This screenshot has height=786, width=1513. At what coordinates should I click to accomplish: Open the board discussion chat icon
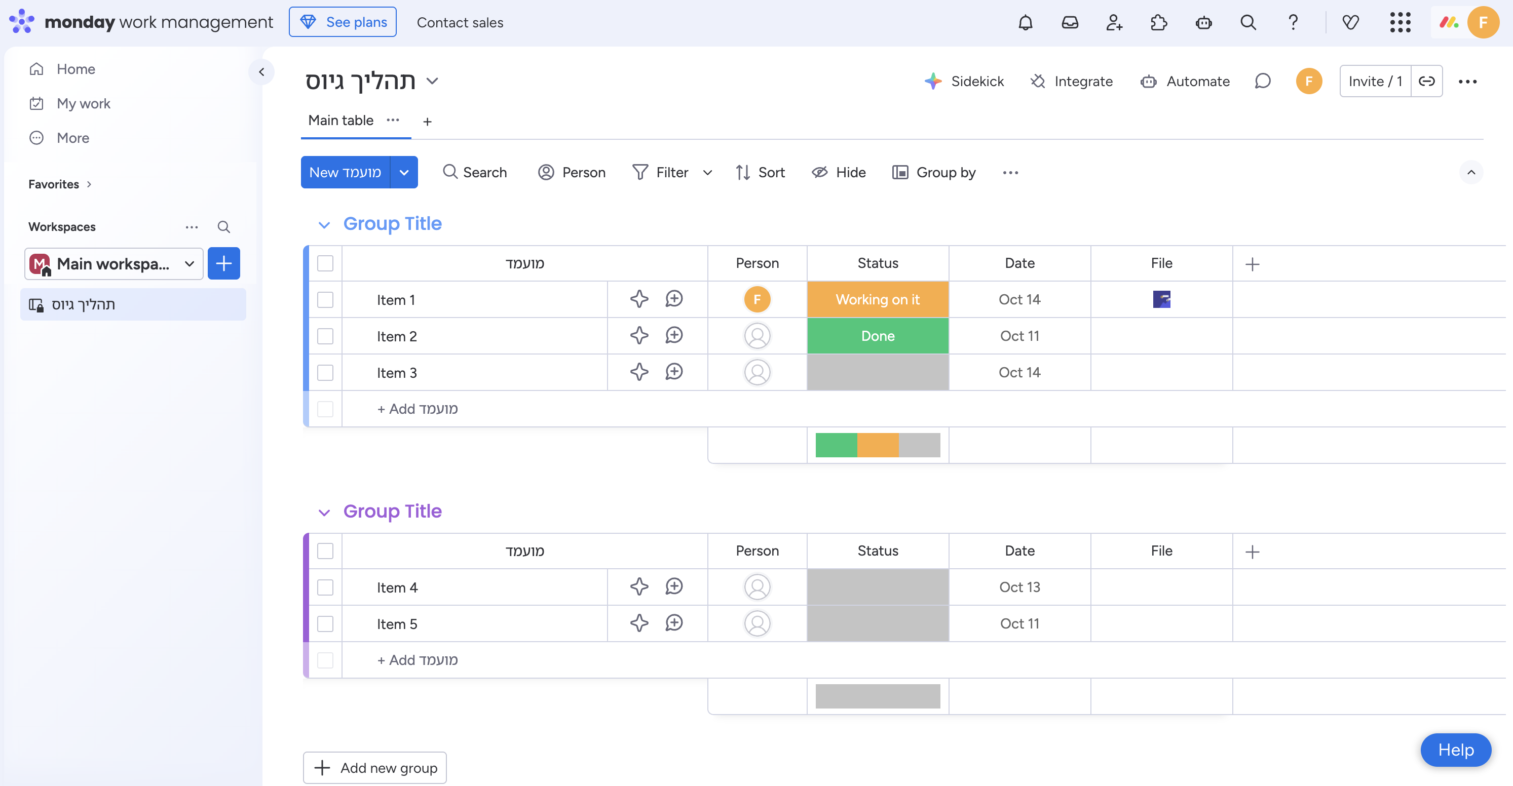[x=1262, y=81]
